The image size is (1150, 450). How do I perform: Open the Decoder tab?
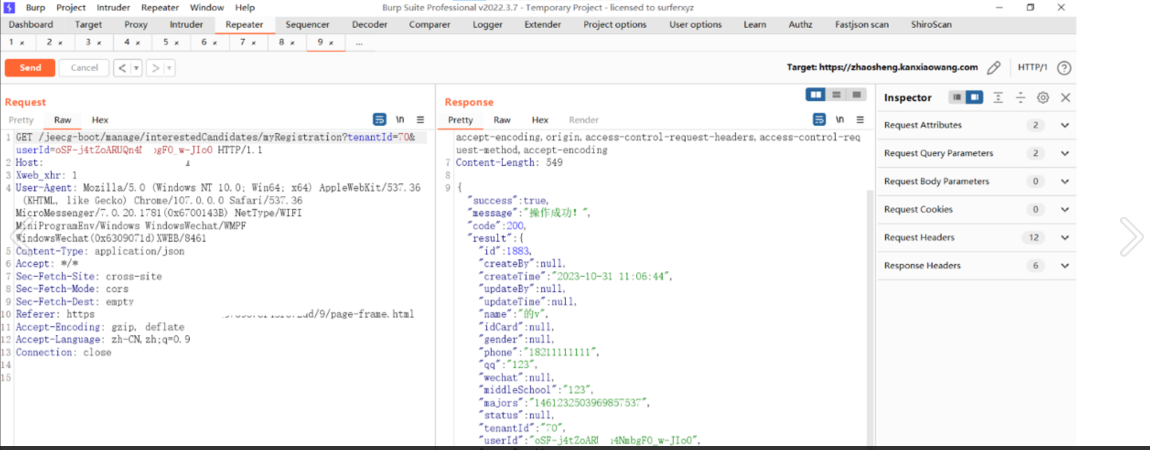pyautogui.click(x=370, y=25)
